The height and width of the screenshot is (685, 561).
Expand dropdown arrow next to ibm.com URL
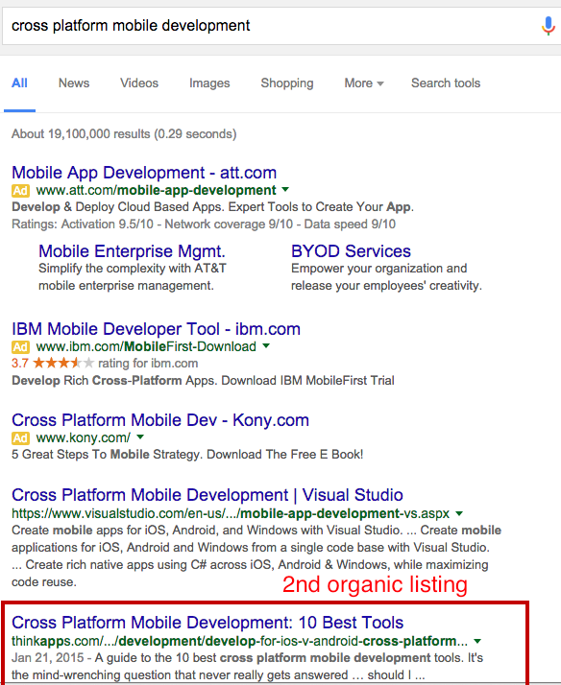(x=266, y=346)
